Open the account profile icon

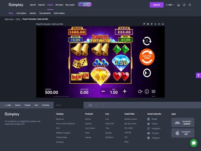coord(184,5)
